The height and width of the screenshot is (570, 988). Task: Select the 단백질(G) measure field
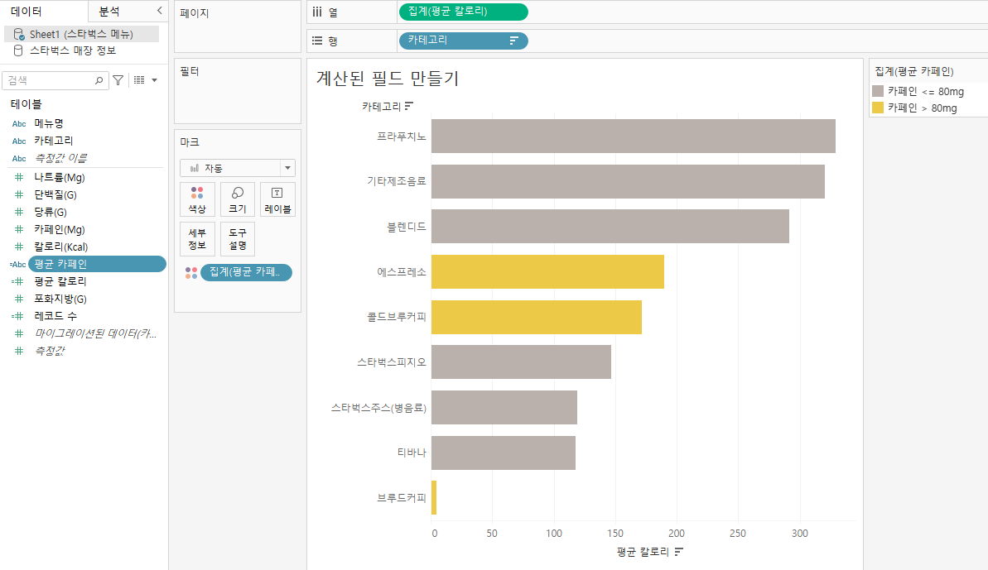pos(55,195)
